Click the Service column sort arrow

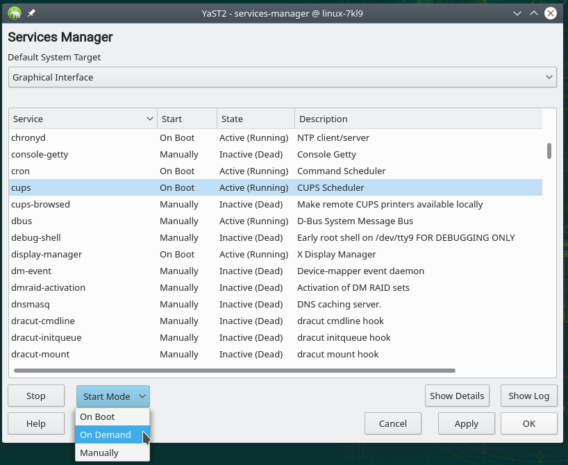click(x=150, y=119)
